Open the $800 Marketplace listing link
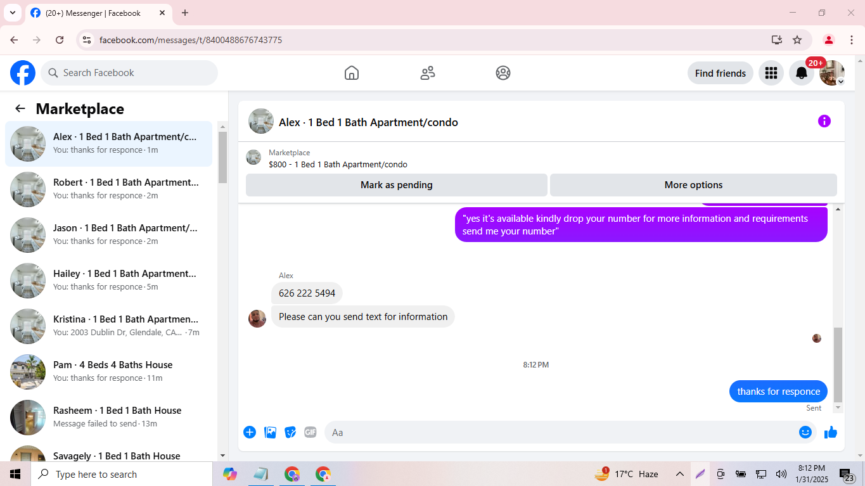This screenshot has width=865, height=486. [x=338, y=164]
